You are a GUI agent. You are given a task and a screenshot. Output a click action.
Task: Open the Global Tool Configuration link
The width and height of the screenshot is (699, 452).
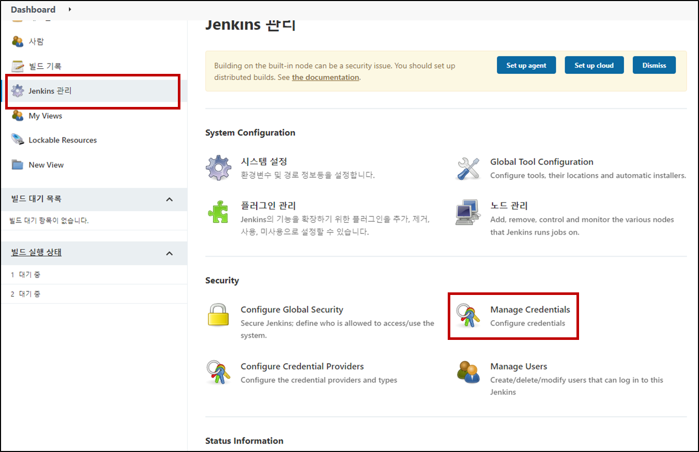(542, 162)
